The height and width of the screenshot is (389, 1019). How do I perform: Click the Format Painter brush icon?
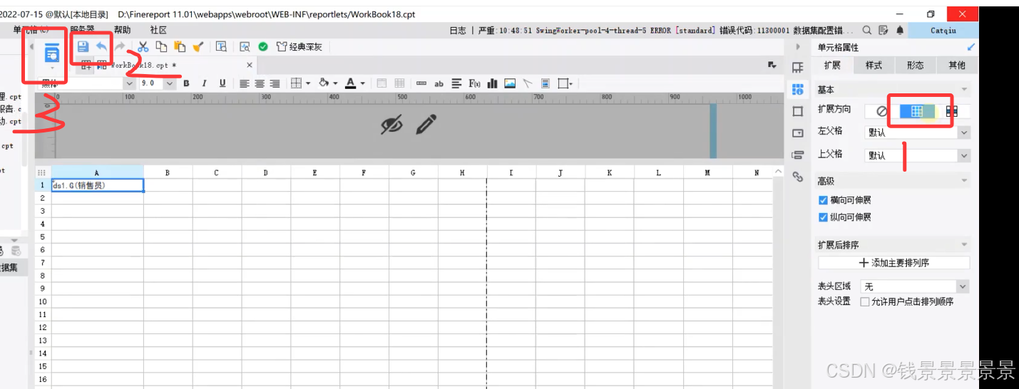point(198,46)
